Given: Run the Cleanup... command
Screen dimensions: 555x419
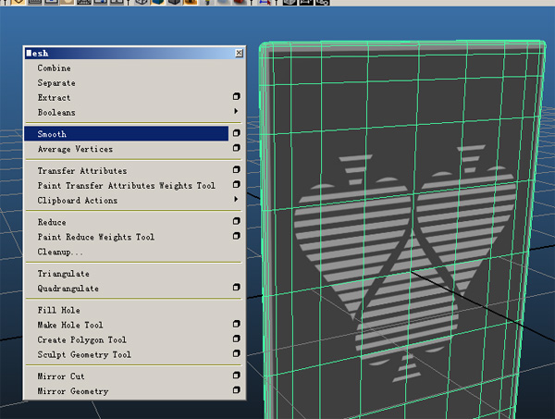Looking at the screenshot, I should click(60, 252).
